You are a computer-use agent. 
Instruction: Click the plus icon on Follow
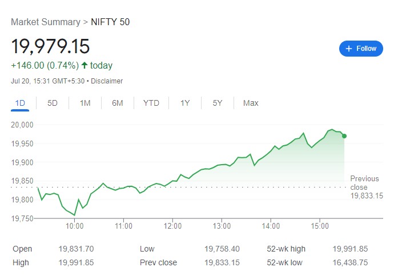(x=348, y=49)
